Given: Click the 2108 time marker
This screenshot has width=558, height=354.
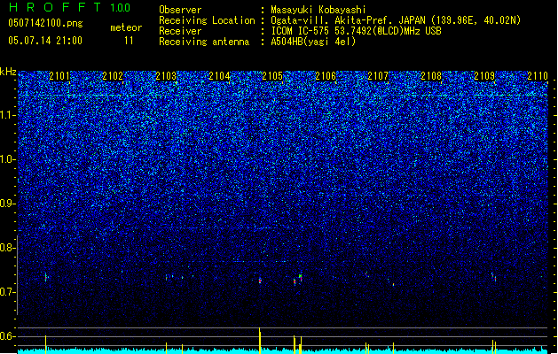Looking at the screenshot, I should point(431,76).
